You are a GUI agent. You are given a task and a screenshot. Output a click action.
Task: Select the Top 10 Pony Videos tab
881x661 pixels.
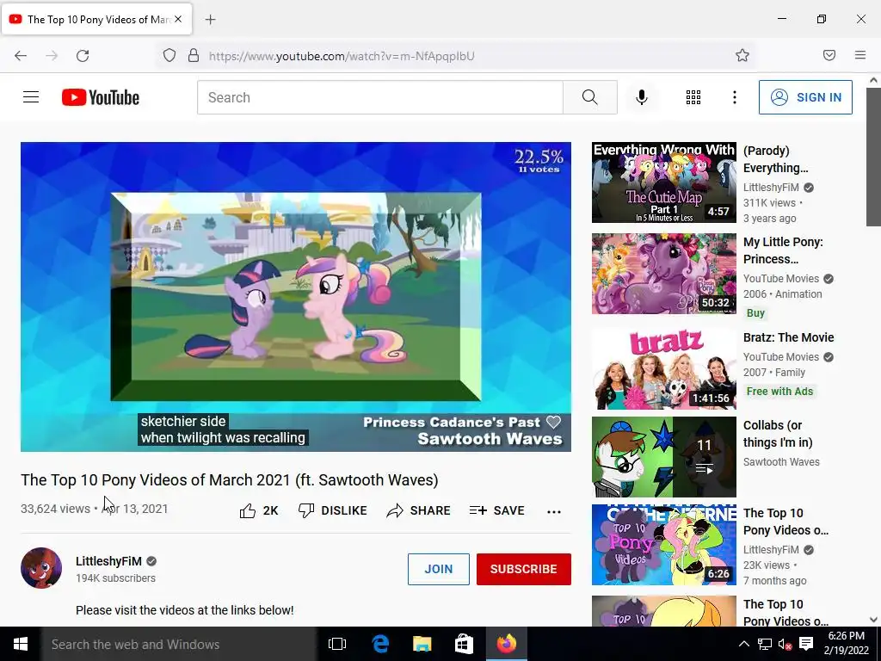97,19
